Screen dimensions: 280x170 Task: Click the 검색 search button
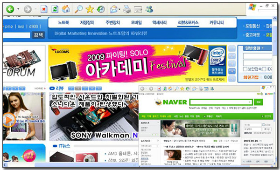(38, 35)
